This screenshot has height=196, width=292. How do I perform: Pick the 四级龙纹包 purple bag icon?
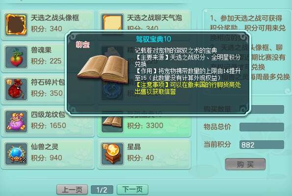point(16,121)
